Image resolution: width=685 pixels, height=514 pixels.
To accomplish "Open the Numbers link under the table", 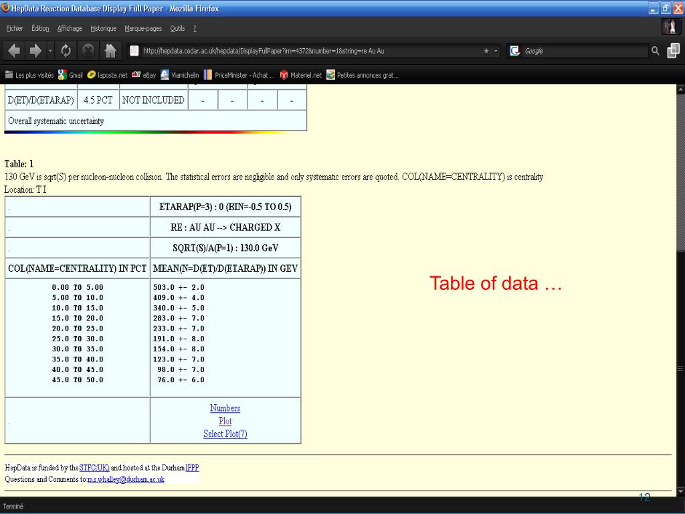I will (x=225, y=408).
